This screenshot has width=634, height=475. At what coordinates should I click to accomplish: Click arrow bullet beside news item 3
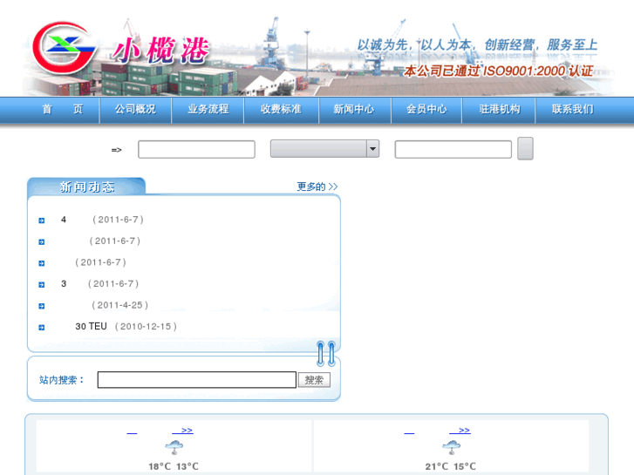[x=41, y=285]
